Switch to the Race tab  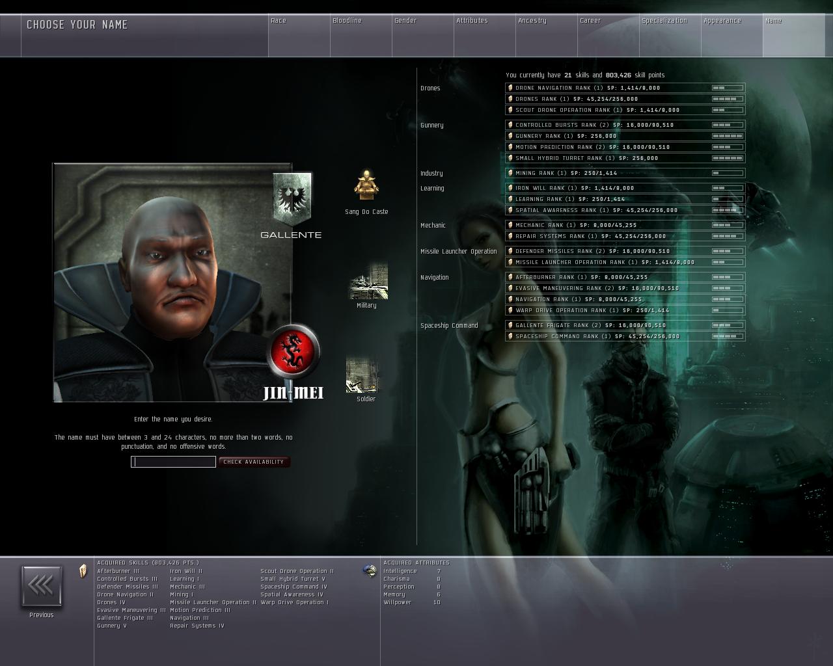coord(299,35)
